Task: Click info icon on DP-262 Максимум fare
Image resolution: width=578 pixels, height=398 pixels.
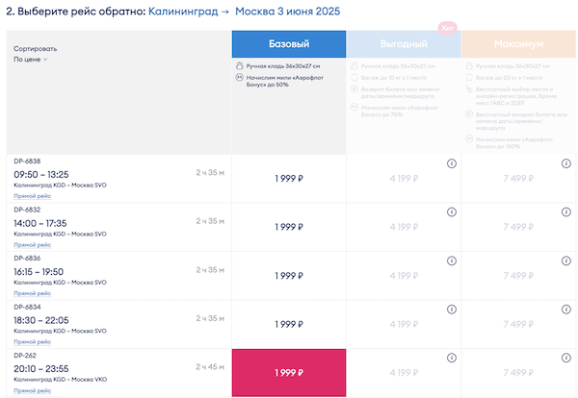Action: click(565, 358)
